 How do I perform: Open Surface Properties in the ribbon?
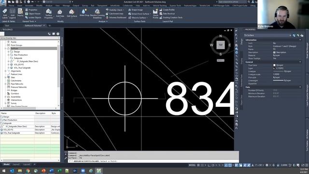(x=48, y=14)
